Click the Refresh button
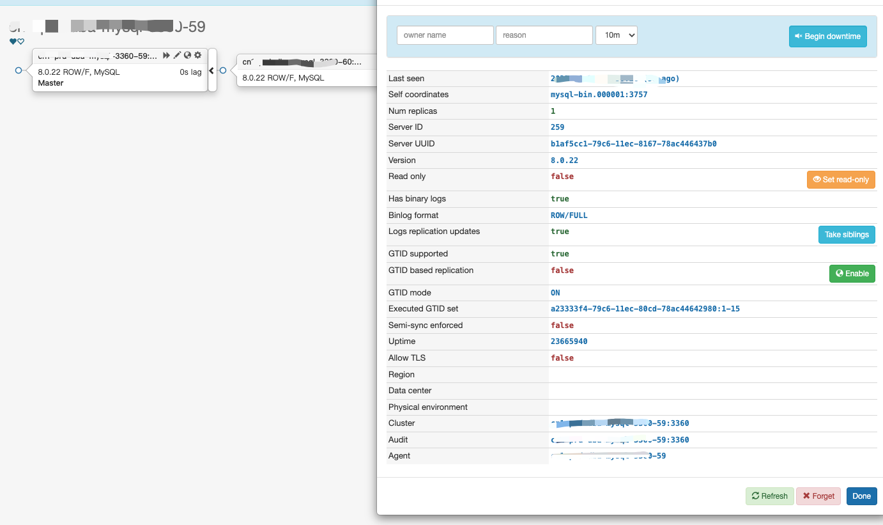Screen dimensions: 883x525 click(769, 496)
